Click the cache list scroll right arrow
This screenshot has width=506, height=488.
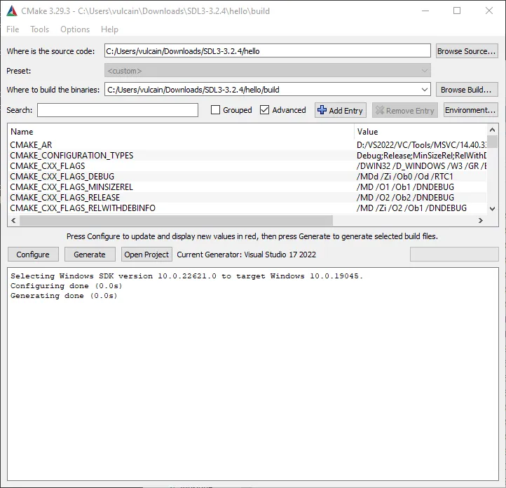pos(481,220)
